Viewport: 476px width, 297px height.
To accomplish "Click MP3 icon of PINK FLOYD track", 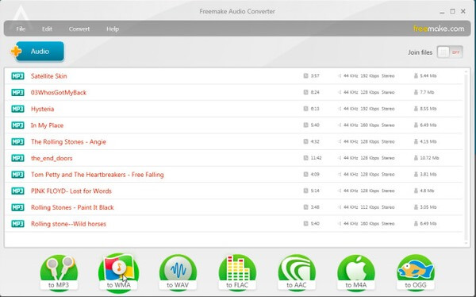I will pyautogui.click(x=17, y=191).
